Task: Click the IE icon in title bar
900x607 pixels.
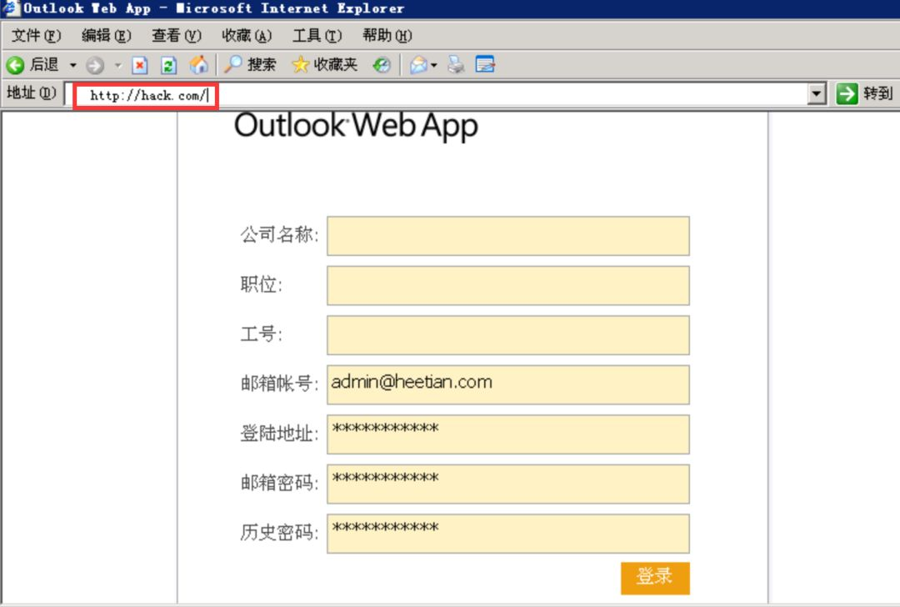Action: coord(11,8)
